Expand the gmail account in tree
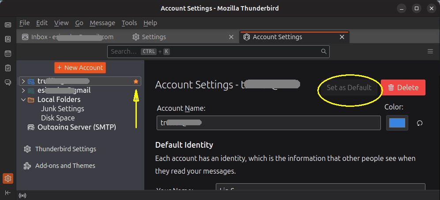This screenshot has height=200, width=440. (23, 91)
